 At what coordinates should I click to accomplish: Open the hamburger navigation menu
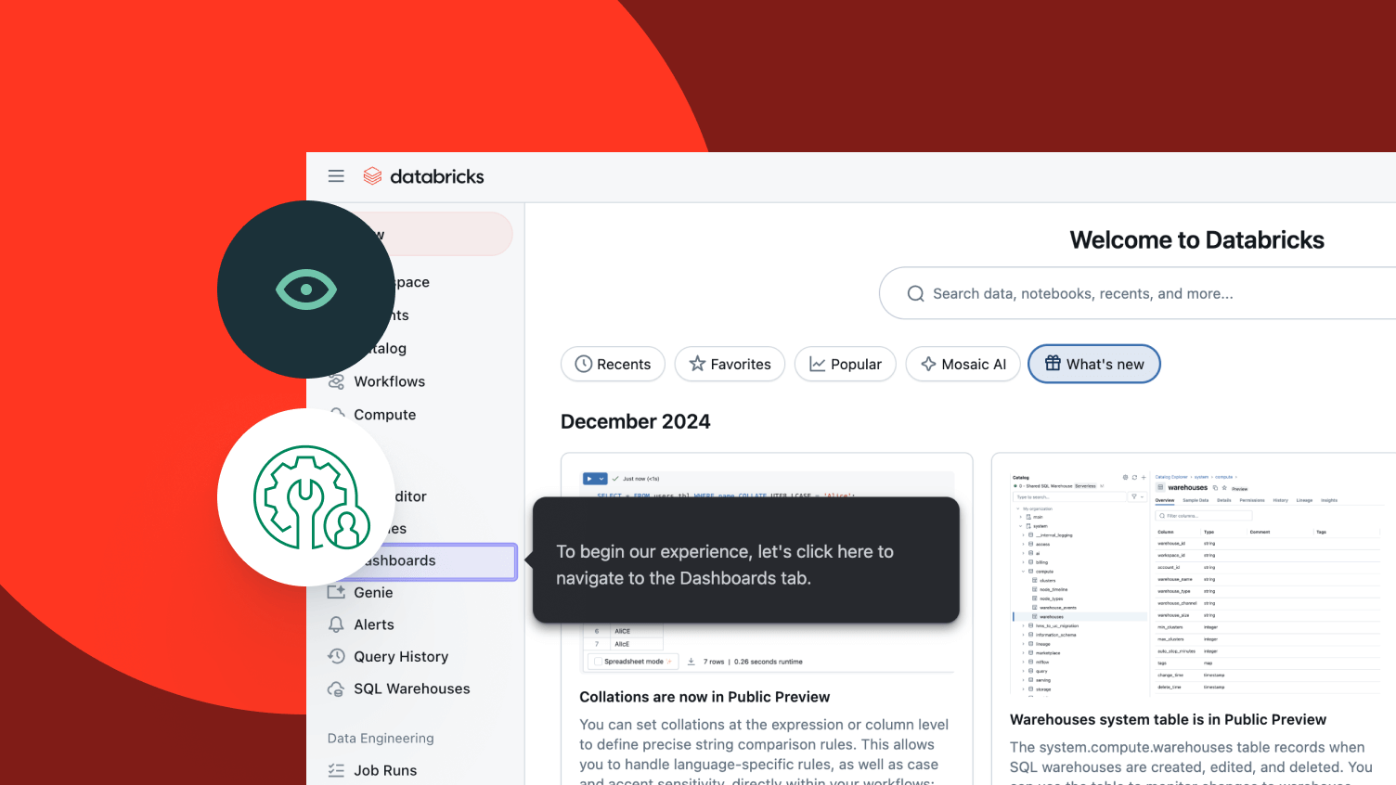pos(336,176)
